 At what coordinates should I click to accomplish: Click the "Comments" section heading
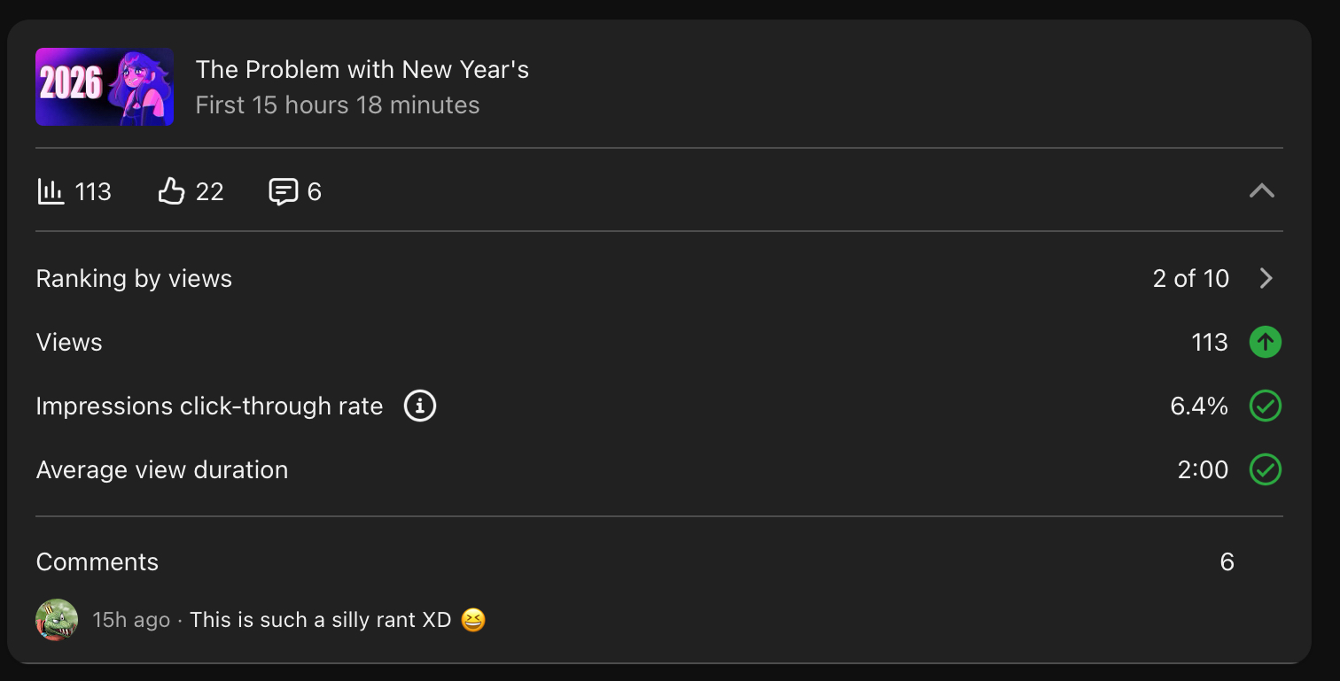coord(97,561)
